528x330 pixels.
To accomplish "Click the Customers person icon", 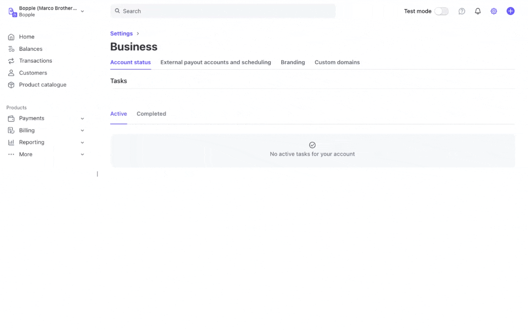I will [x=11, y=73].
